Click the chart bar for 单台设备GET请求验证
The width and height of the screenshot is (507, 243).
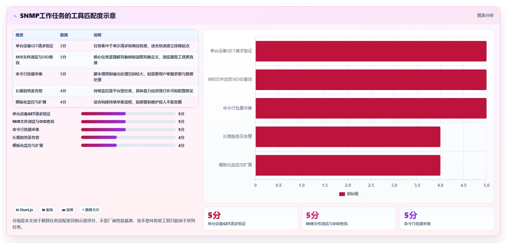pos(371,51)
